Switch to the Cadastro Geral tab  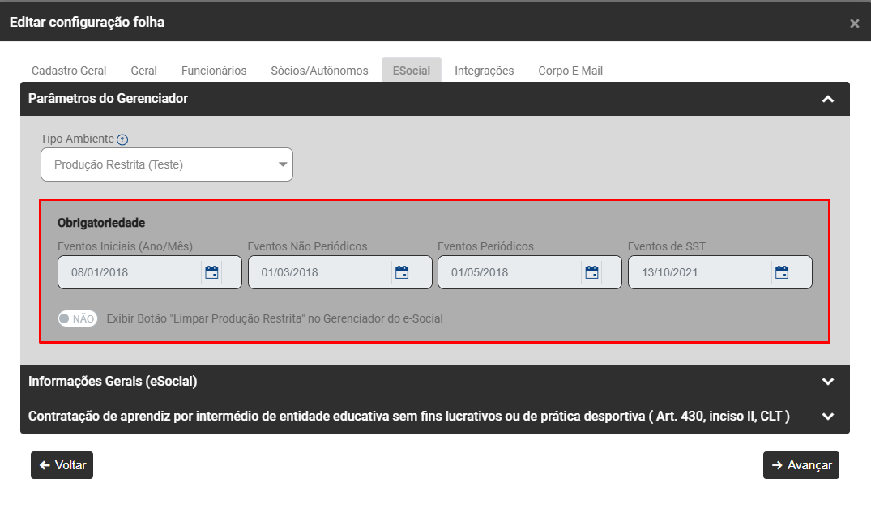pos(69,70)
